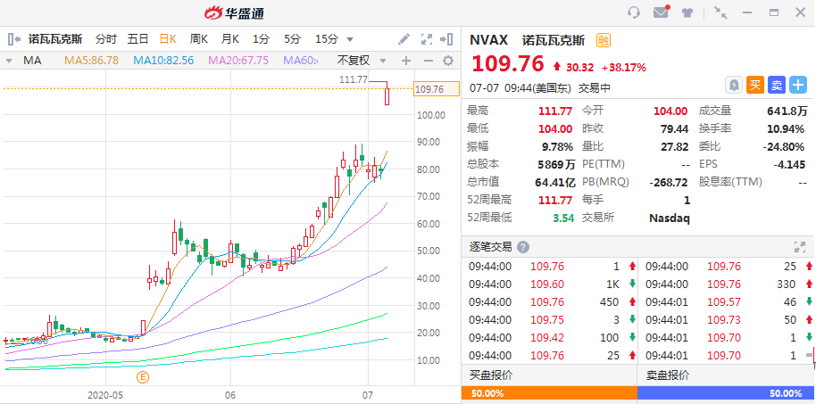Switch to 分时 chart tab

tap(106, 39)
